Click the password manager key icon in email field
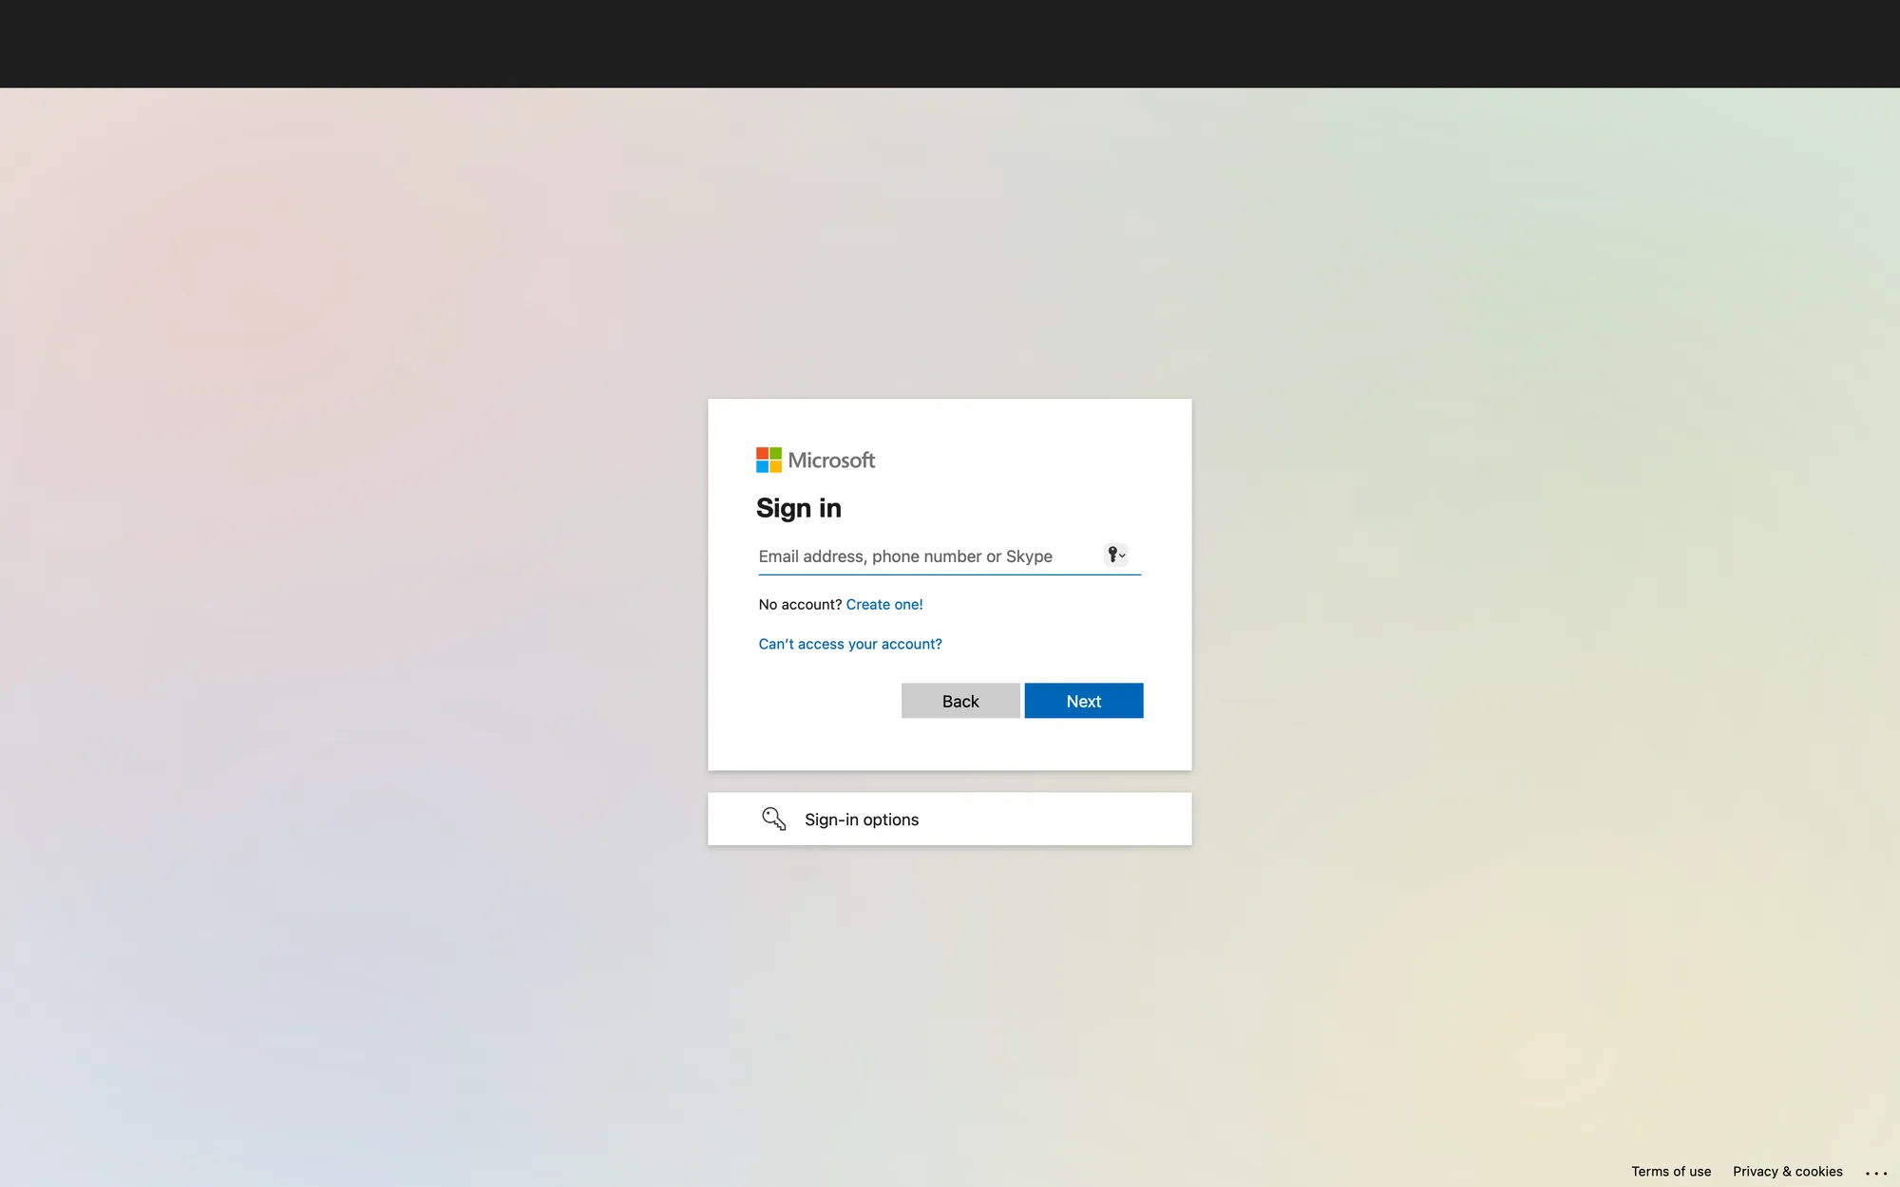The image size is (1900, 1187). pos(1112,555)
